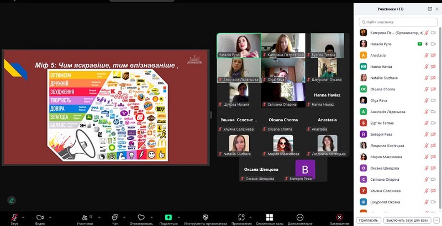Click camera icon in Світлана Опаріна row

(433, 179)
